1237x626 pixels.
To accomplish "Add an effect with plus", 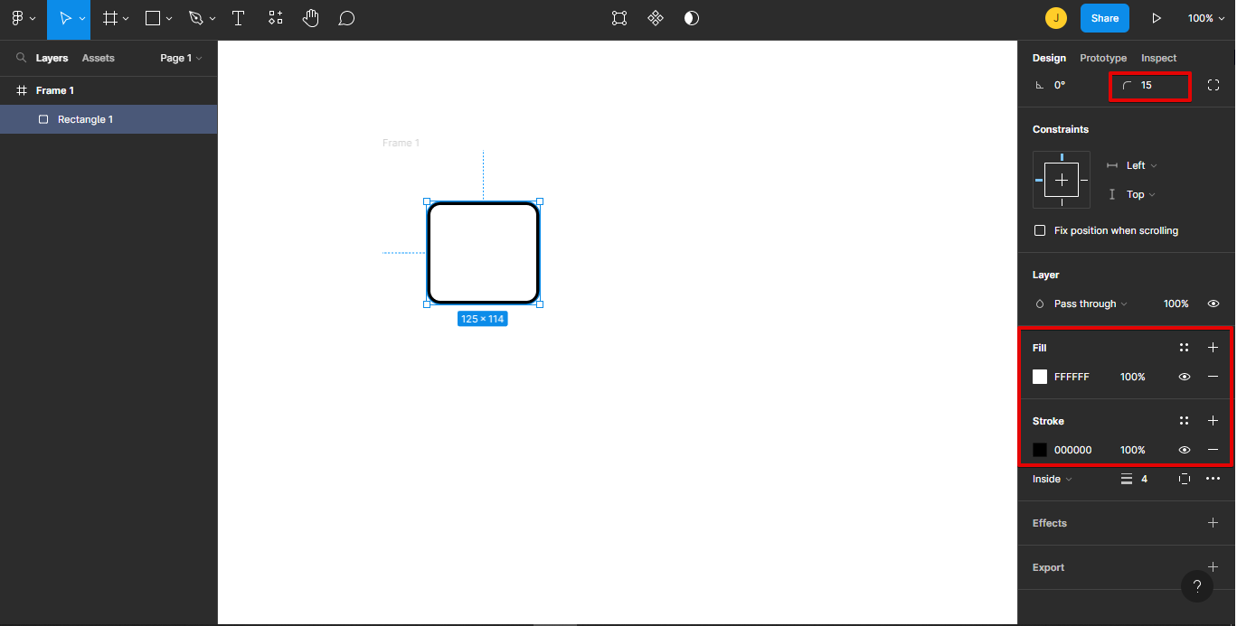I will click(x=1213, y=523).
